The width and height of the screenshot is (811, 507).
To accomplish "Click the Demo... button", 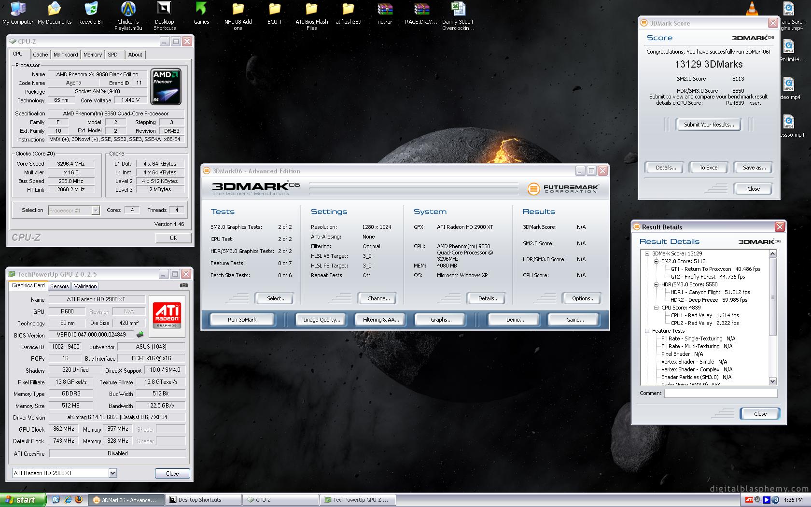I will pos(515,320).
